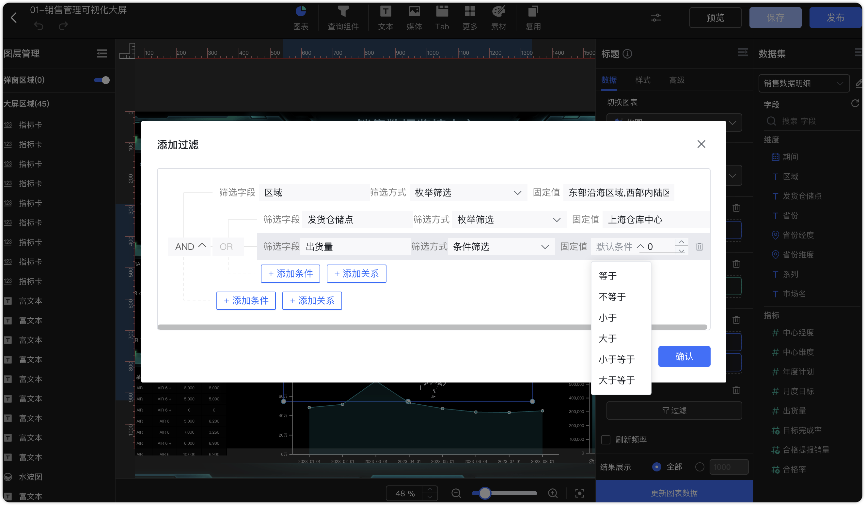865x505 pixels.
Task: Click the 确认 button
Action: (684, 356)
